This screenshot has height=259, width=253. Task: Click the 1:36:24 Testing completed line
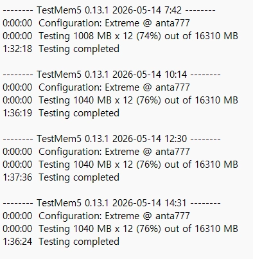pos(61,242)
